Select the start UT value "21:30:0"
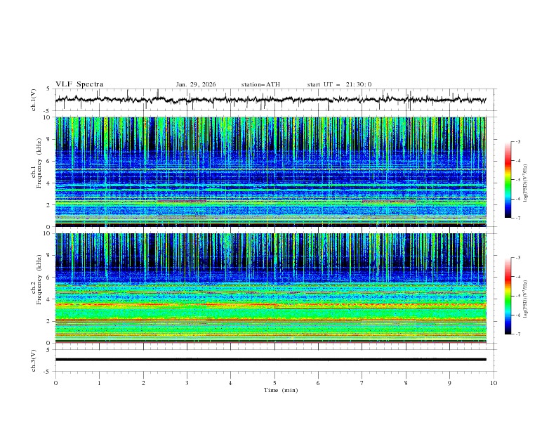 pyautogui.click(x=359, y=84)
